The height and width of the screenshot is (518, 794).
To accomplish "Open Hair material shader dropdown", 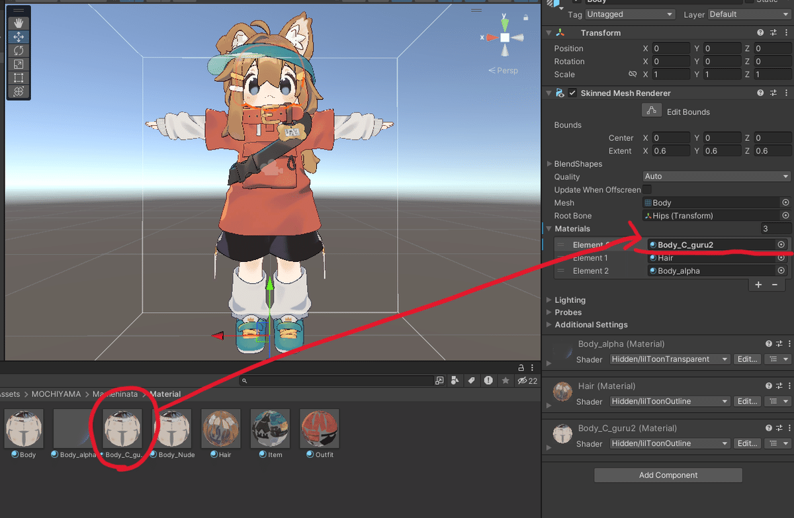I will (x=670, y=402).
